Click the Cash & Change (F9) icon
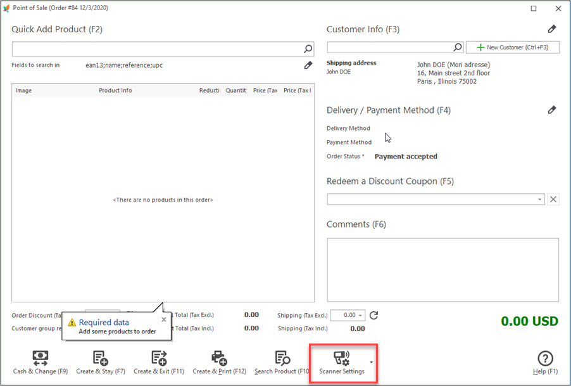Image resolution: width=571 pixels, height=386 pixels. [40, 358]
